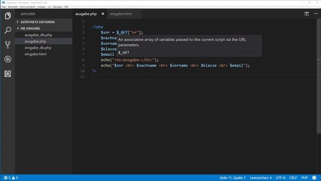Click the ?> closing tag
Screen dimensions: 321x181
tap(94, 71)
